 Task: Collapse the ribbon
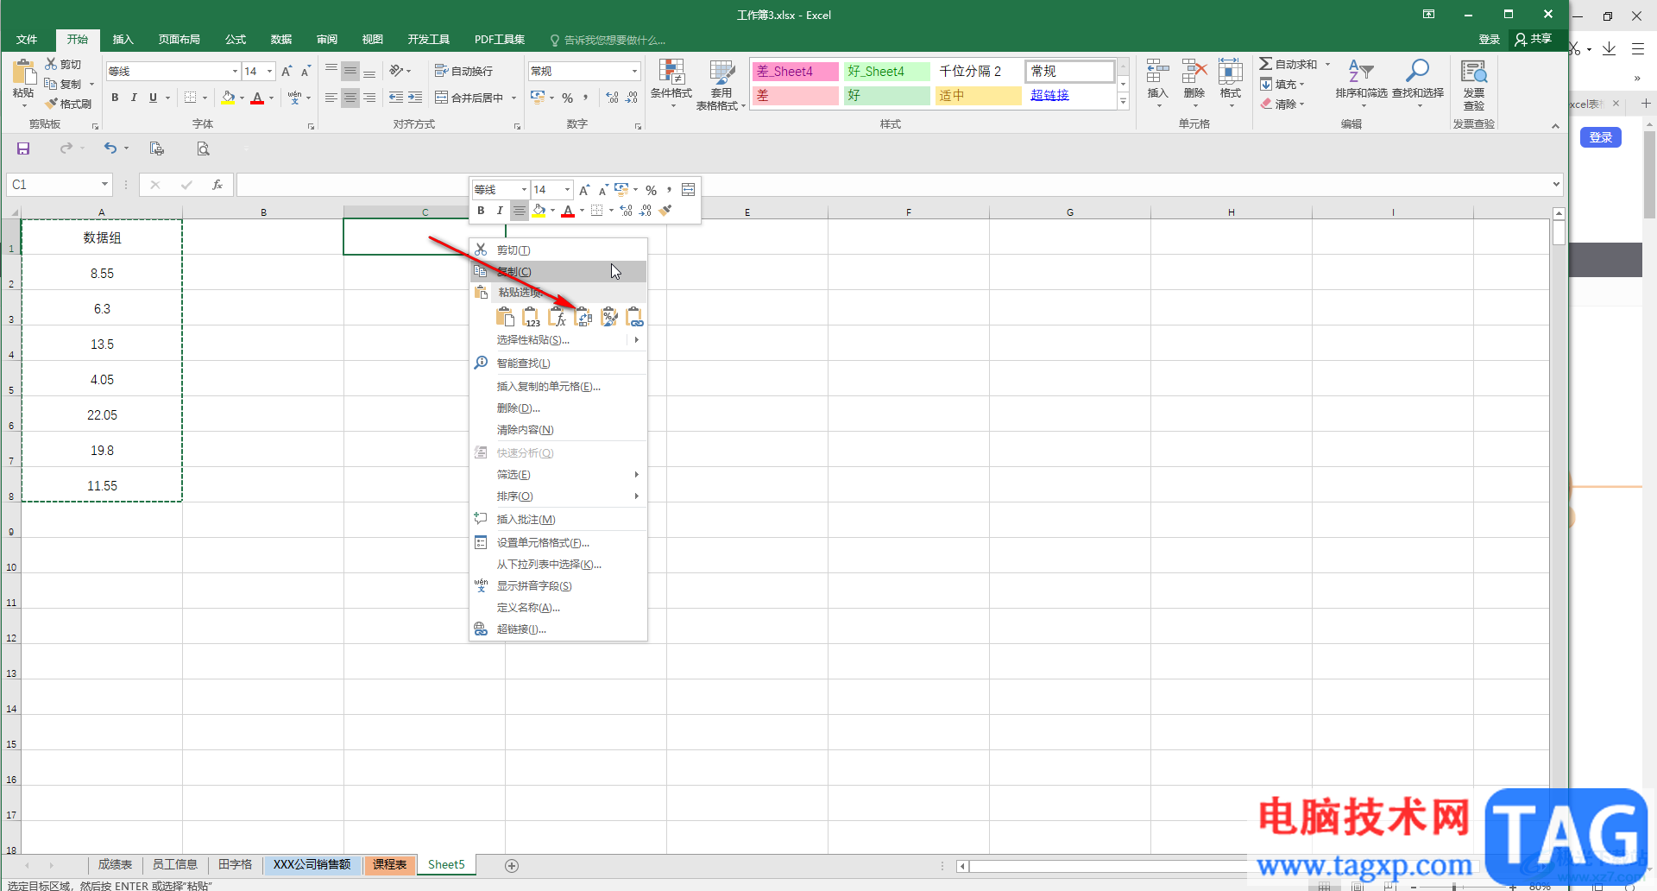1555,126
